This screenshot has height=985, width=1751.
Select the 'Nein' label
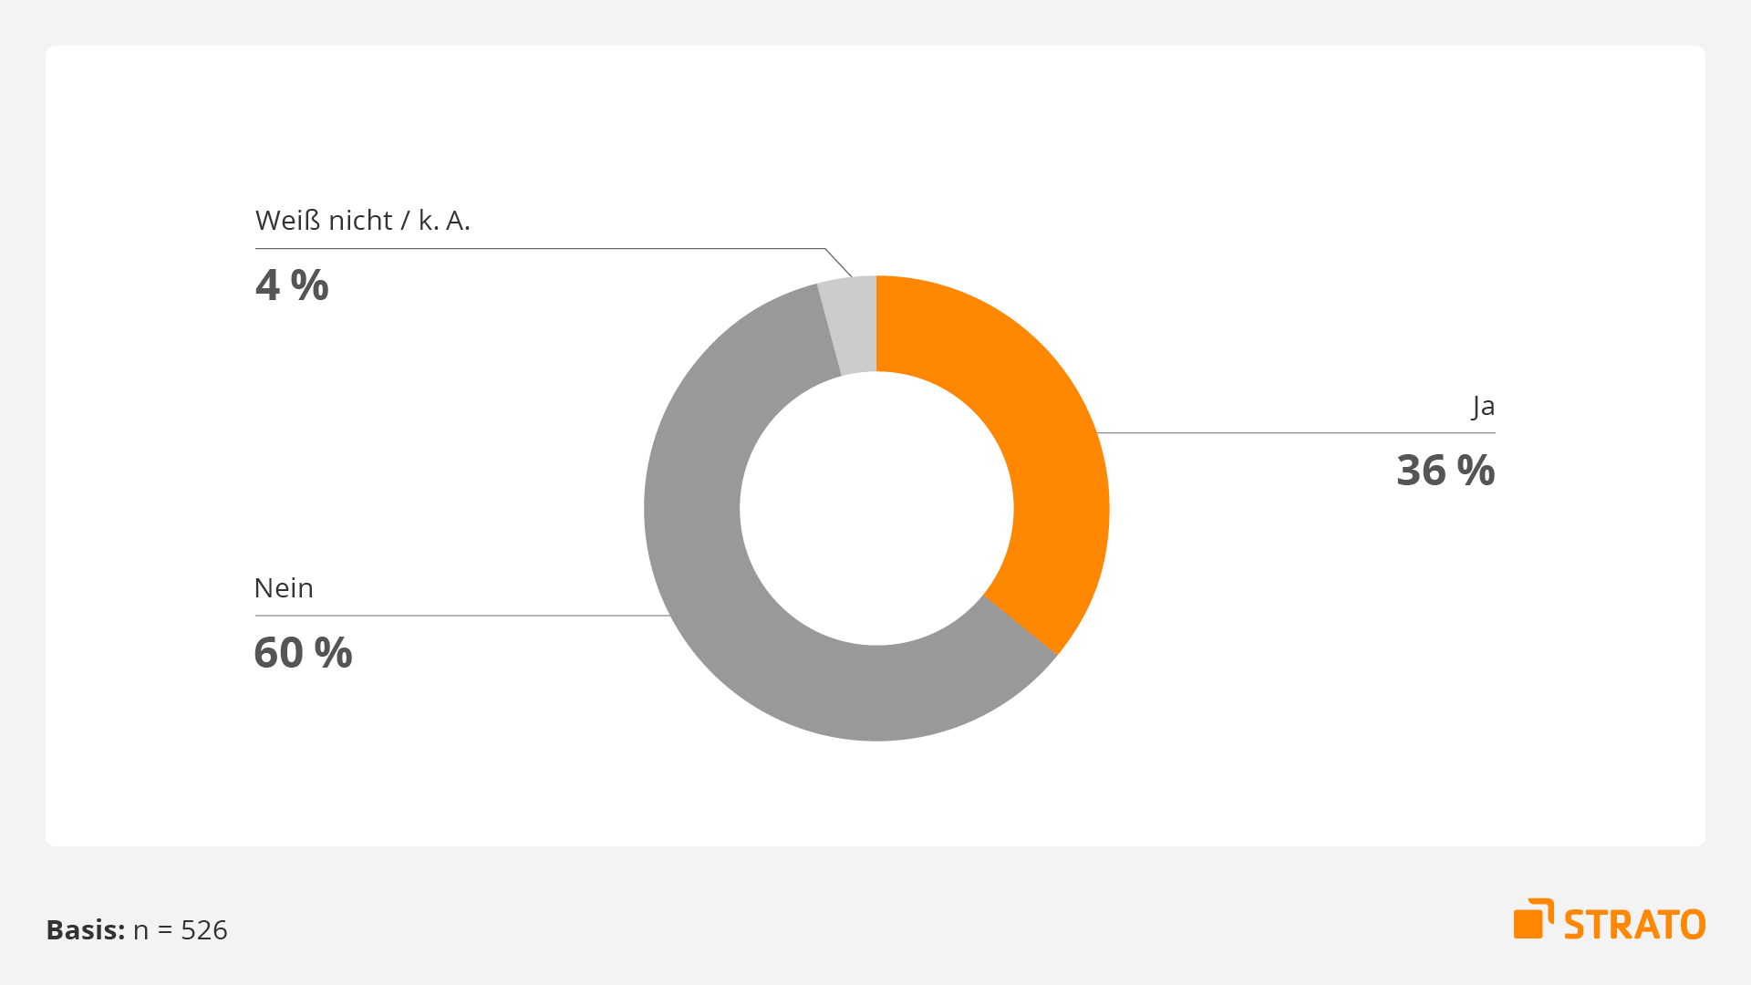tap(284, 588)
